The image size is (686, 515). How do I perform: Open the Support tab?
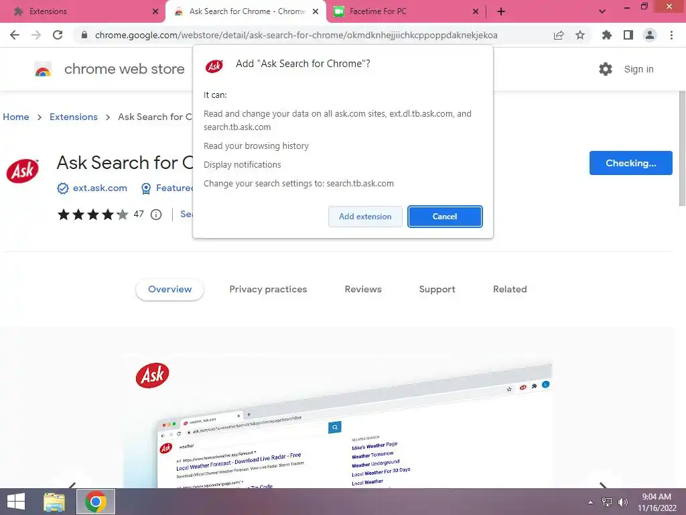pos(437,289)
